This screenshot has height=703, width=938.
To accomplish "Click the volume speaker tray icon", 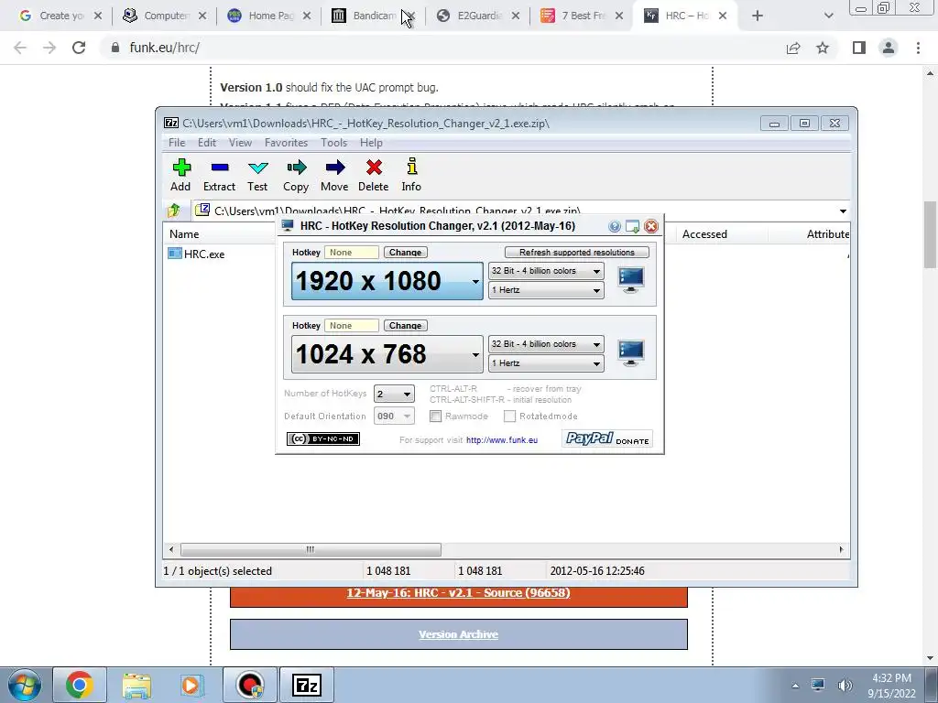I will 845,685.
